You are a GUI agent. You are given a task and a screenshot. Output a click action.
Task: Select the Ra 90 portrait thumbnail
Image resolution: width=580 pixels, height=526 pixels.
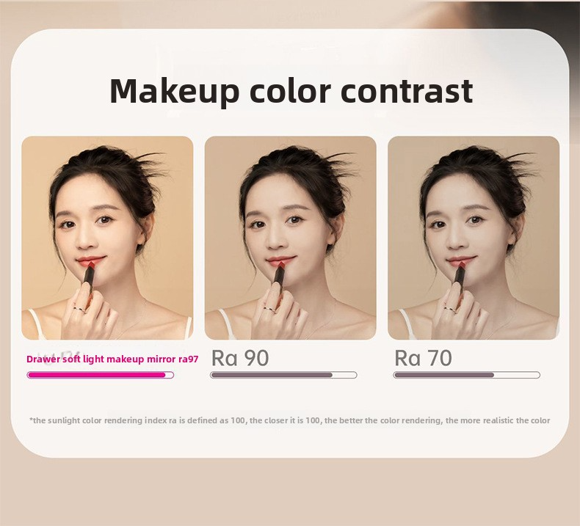point(291,238)
